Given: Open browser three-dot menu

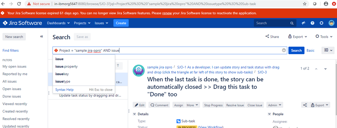Looking at the screenshot, I should [334, 4].
